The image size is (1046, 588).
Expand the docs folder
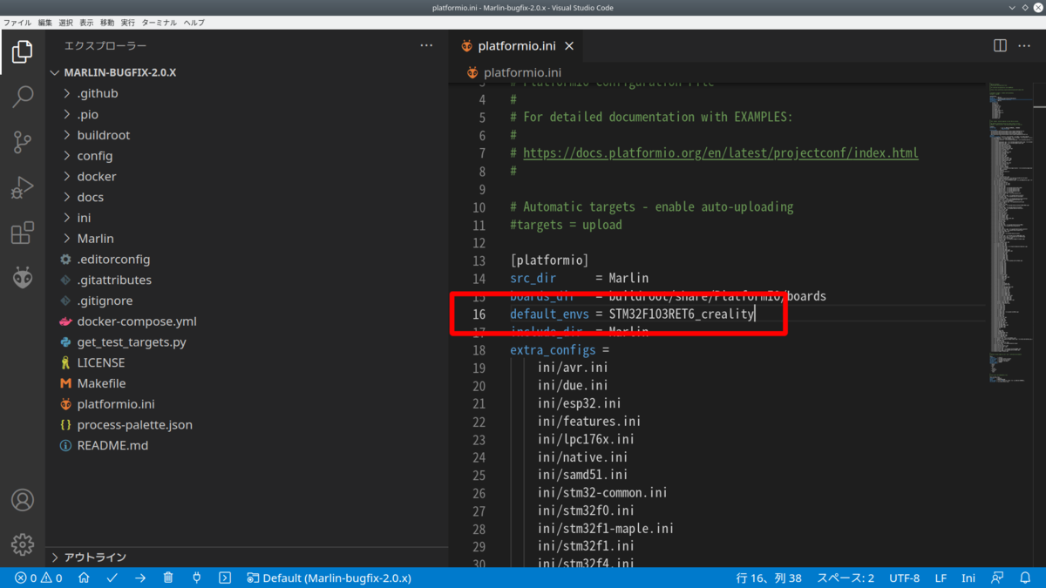point(247,197)
